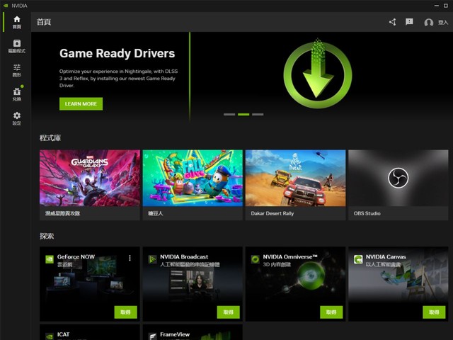
Task: Open the Home tab in sidebar
Action: [17, 22]
